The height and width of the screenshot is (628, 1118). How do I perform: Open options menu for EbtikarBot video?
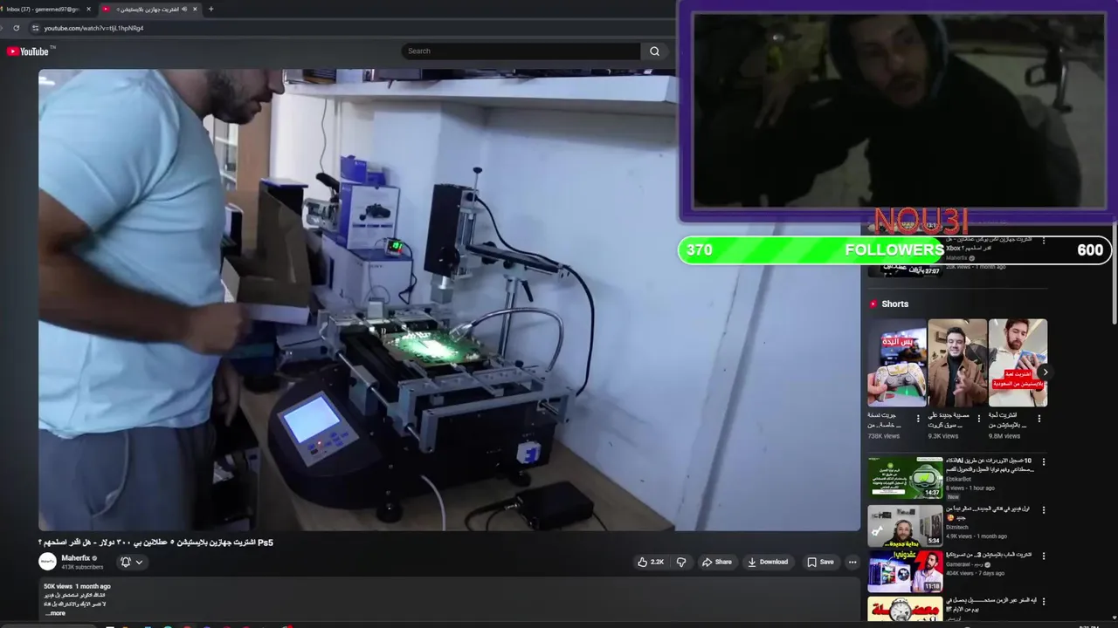(1043, 462)
